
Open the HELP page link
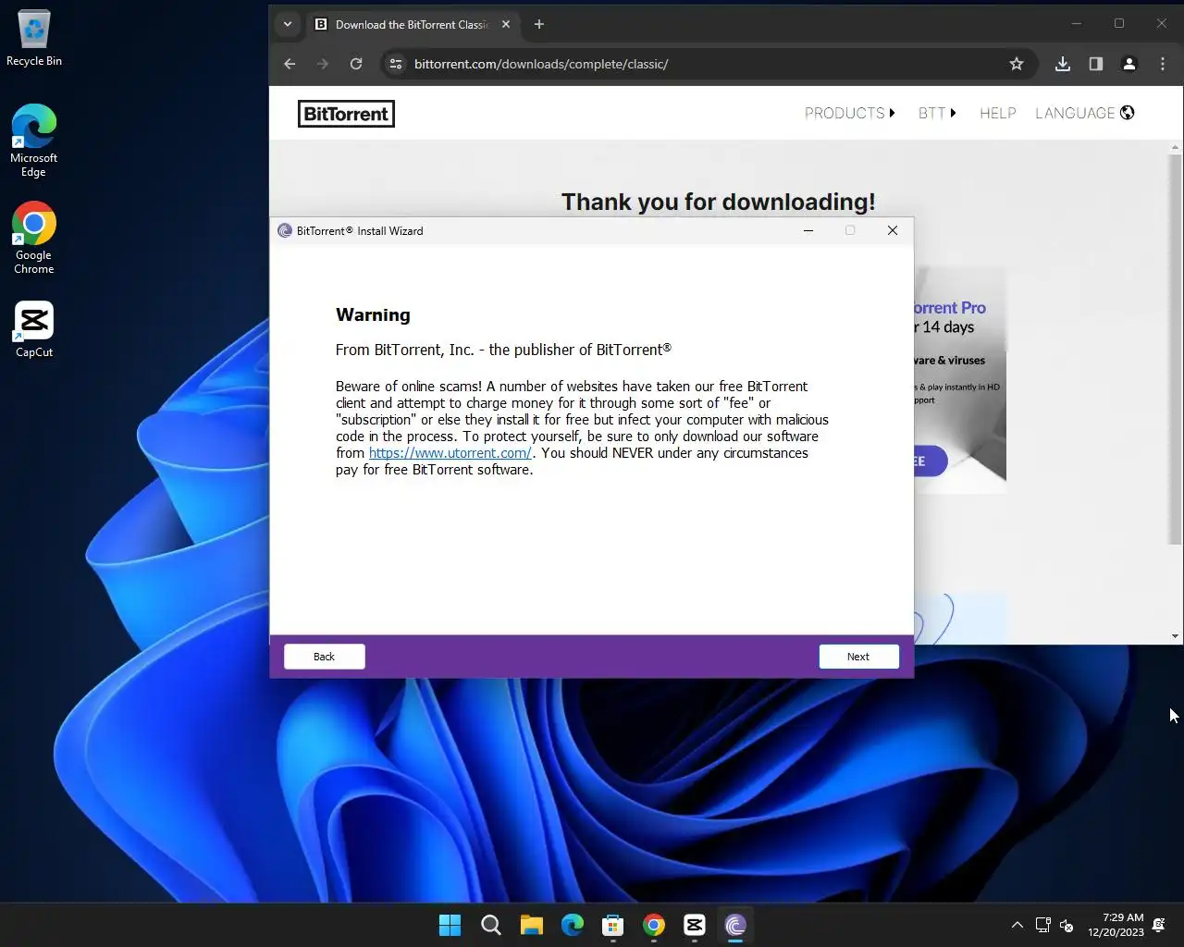[997, 113]
